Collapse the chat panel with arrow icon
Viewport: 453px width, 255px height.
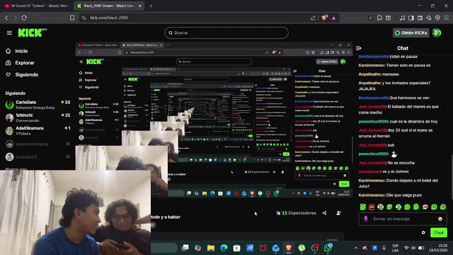(359, 48)
